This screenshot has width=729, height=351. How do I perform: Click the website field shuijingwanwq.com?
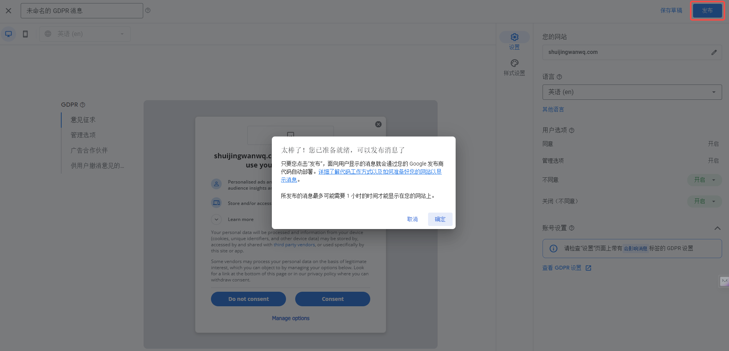[x=632, y=52]
